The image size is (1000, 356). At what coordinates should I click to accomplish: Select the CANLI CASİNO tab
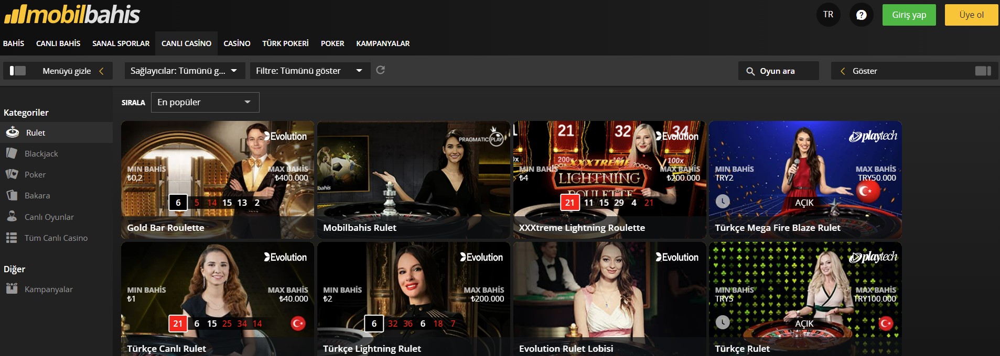tap(186, 43)
